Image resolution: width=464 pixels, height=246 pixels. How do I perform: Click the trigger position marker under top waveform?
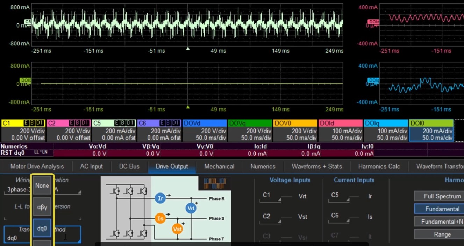click(188, 49)
